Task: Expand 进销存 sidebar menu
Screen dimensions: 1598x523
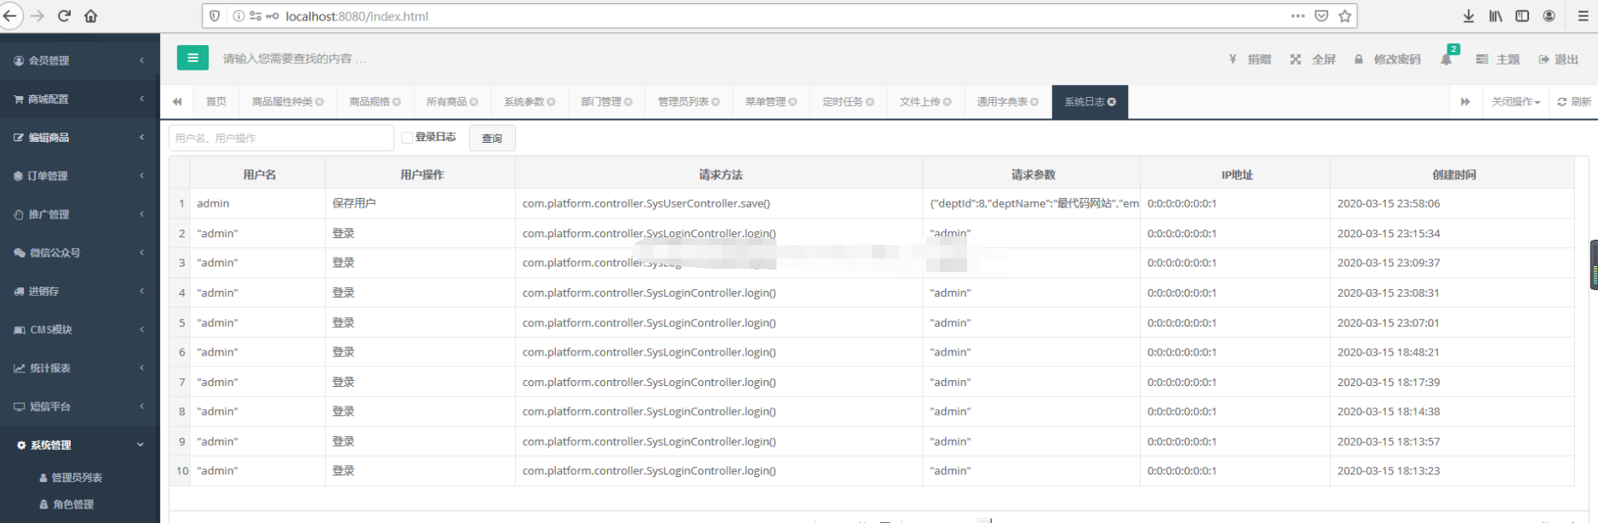Action: (80, 291)
